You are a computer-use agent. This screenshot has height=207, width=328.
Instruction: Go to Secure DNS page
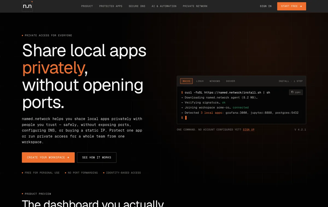pyautogui.click(x=137, y=6)
